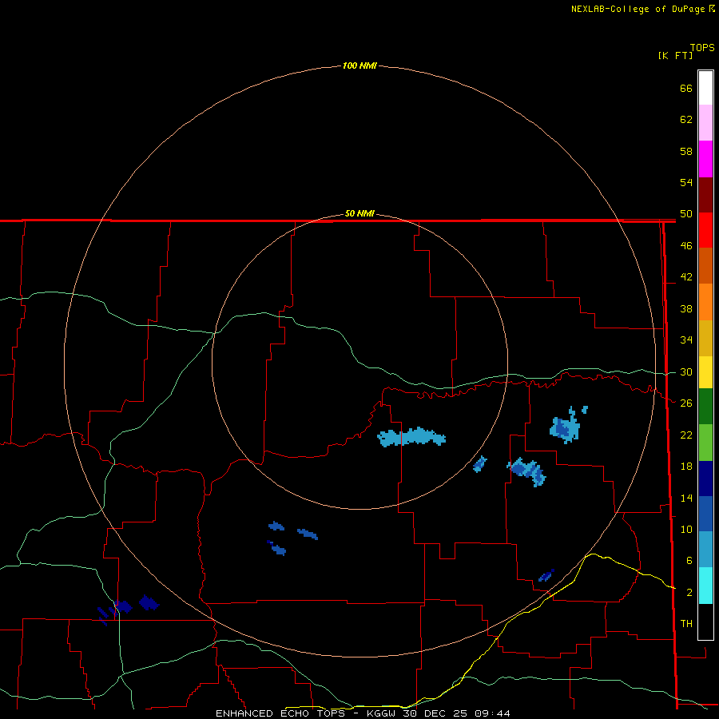
Task: Click the 42 legend value
Action: click(x=686, y=277)
